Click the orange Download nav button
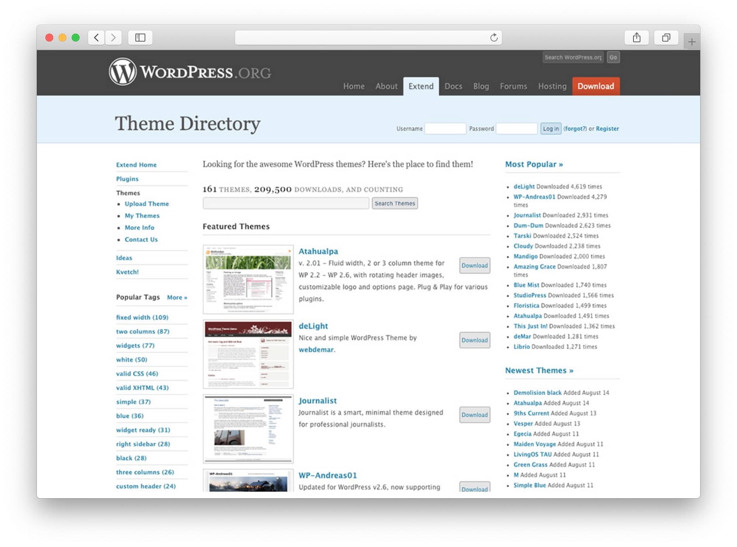This screenshot has width=737, height=547. pyautogui.click(x=596, y=86)
